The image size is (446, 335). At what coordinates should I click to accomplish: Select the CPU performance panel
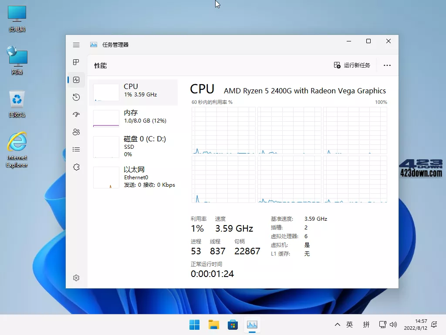(133, 92)
